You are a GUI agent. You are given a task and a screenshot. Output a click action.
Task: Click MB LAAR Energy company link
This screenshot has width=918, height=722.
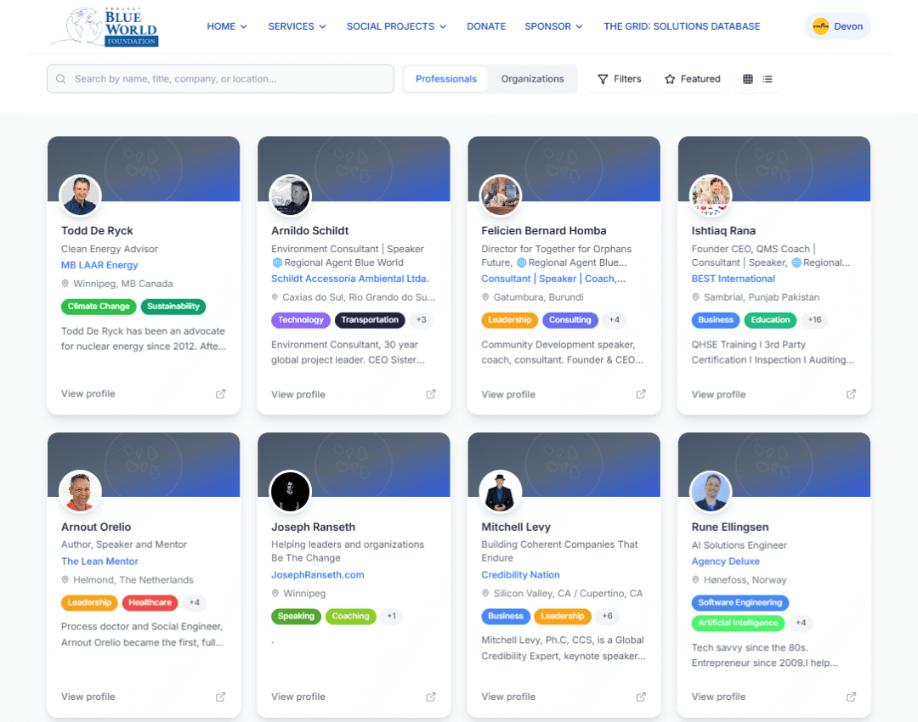(99, 265)
